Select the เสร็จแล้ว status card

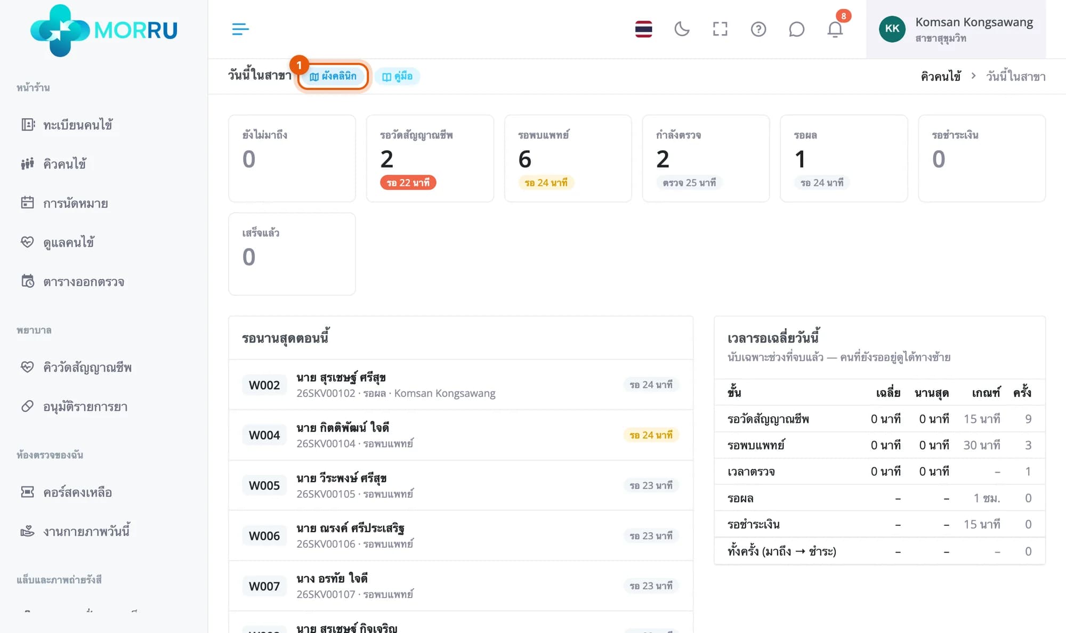point(292,254)
